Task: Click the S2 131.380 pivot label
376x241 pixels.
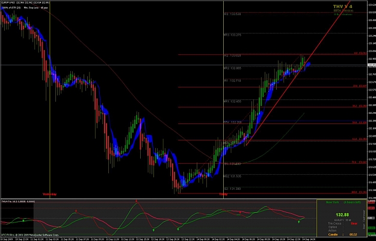Action: coord(232,189)
